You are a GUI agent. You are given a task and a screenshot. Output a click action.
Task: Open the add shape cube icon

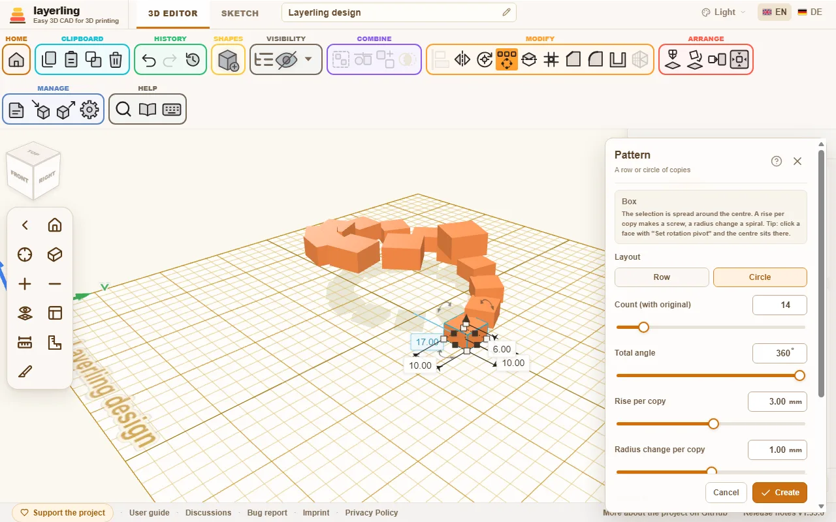click(228, 60)
